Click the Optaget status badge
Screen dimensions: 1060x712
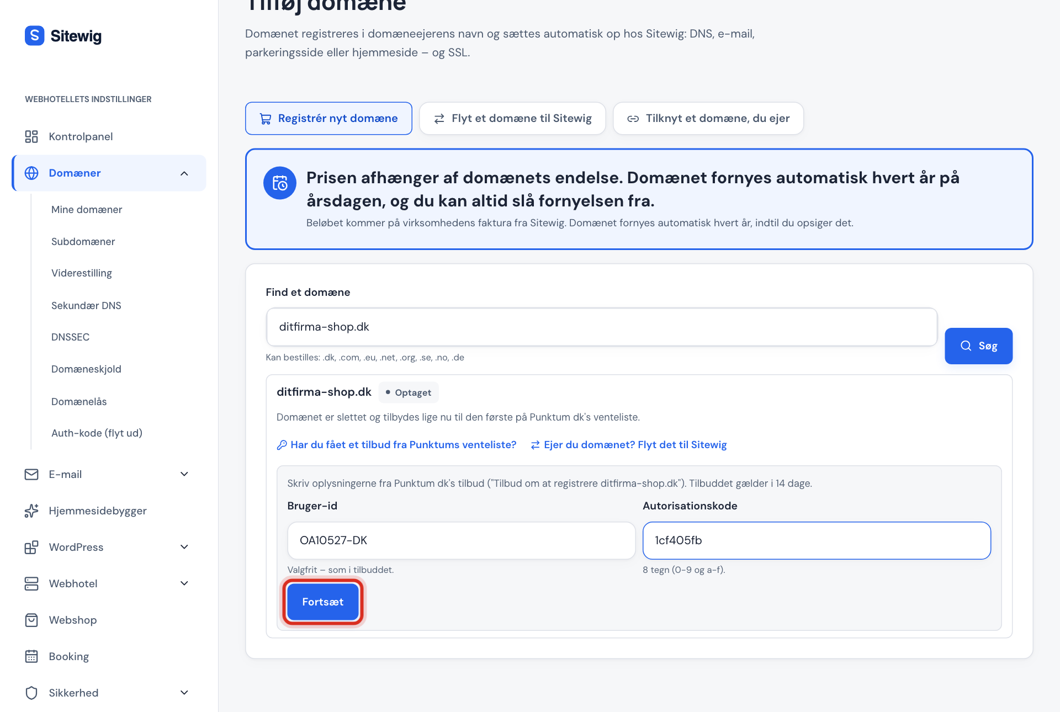pos(409,393)
